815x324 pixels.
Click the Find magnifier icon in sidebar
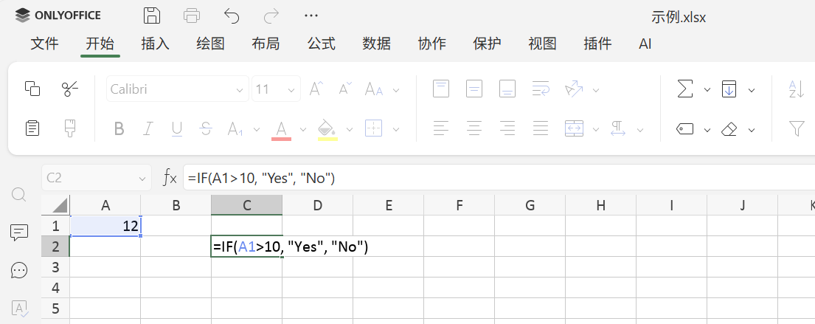[20, 194]
